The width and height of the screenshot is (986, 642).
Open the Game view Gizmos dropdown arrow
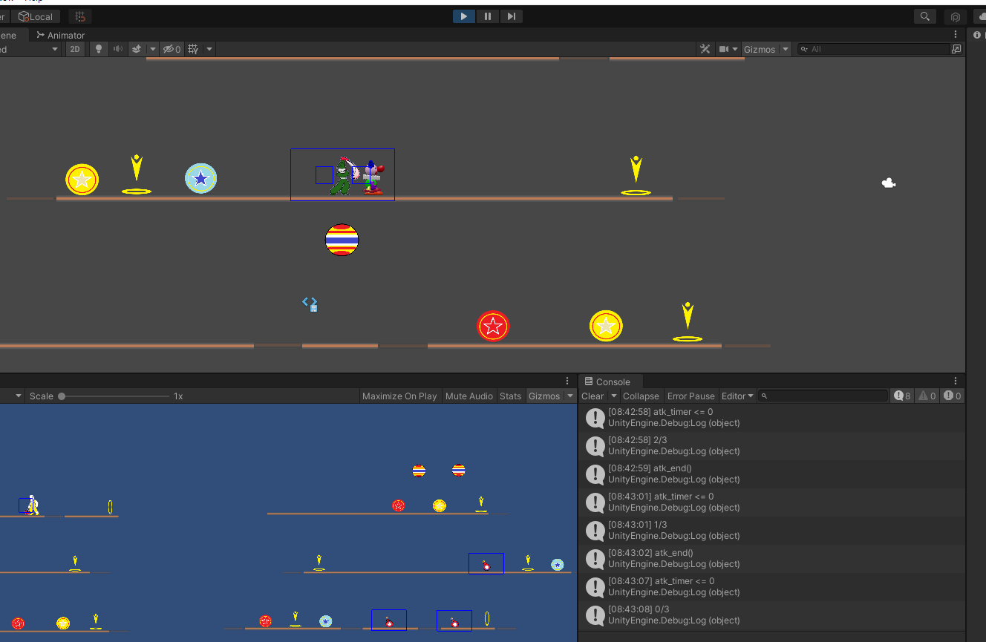[x=570, y=396]
